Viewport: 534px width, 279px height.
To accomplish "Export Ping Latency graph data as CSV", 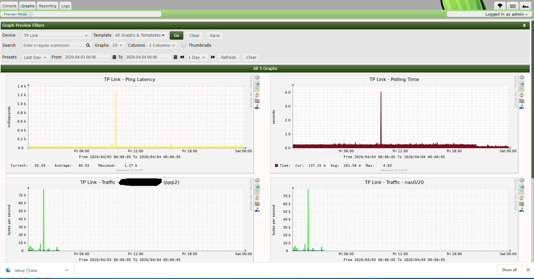I will pos(257,83).
